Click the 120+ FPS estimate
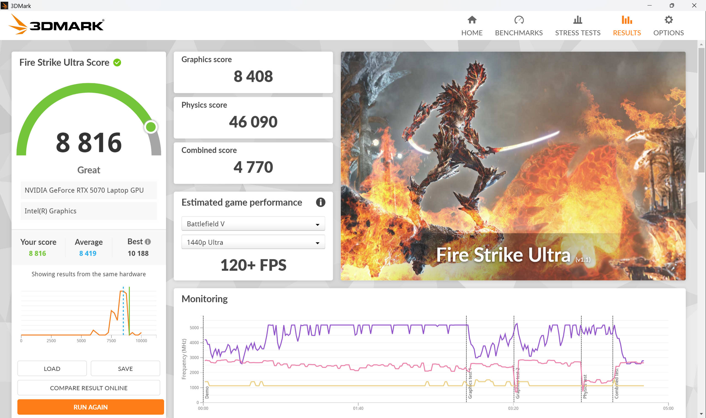 [x=253, y=265]
